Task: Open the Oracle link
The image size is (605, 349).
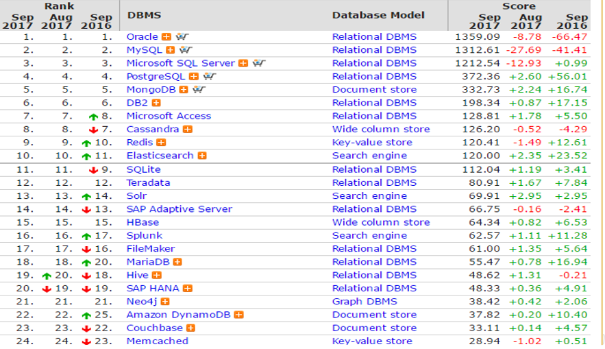Action: tap(143, 36)
